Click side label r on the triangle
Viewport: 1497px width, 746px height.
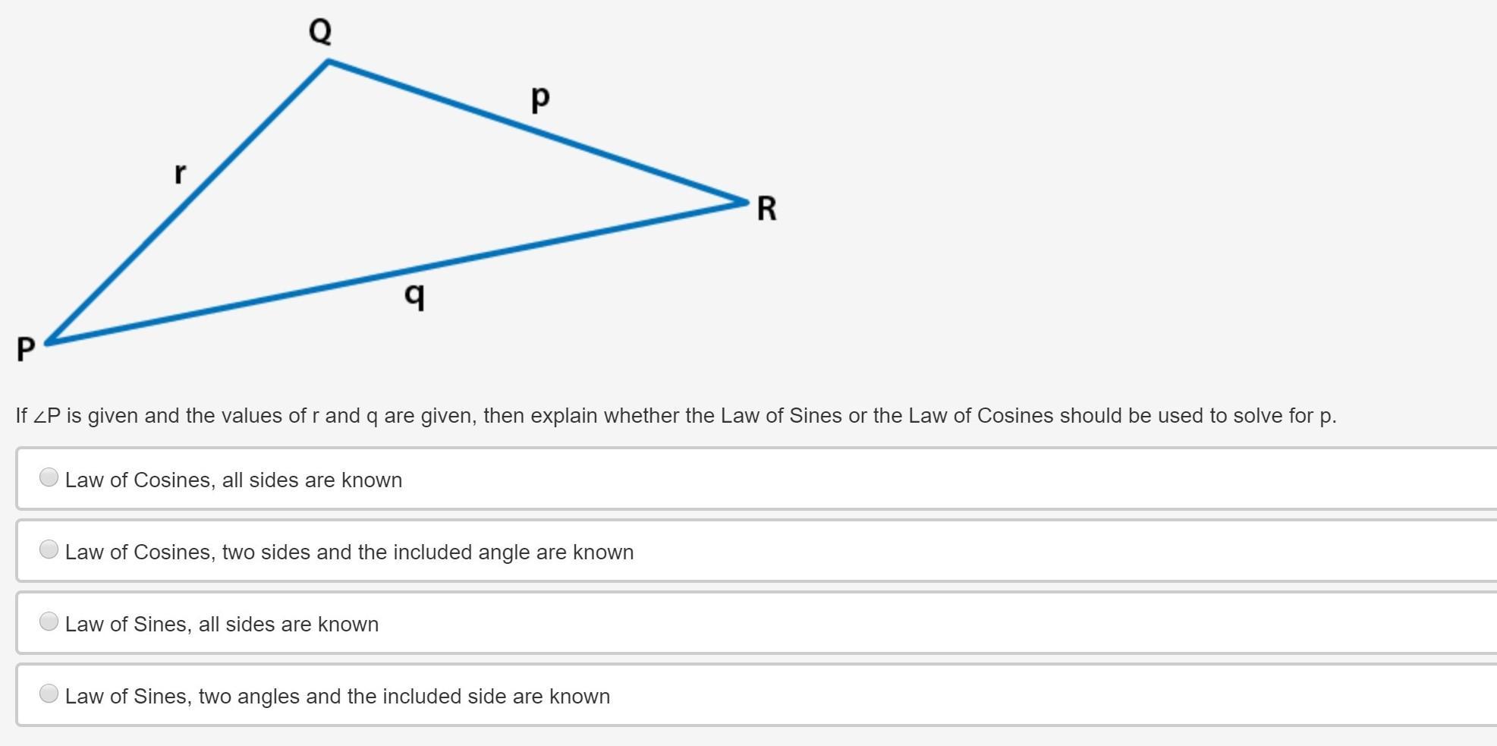pos(180,173)
